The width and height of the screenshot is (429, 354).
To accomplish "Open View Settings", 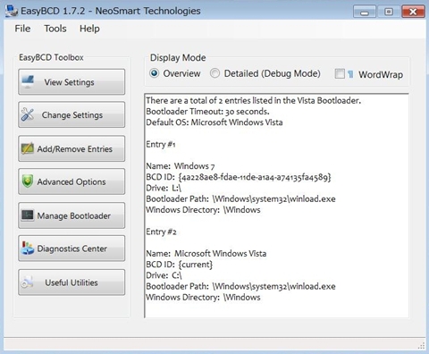I will tap(71, 82).
